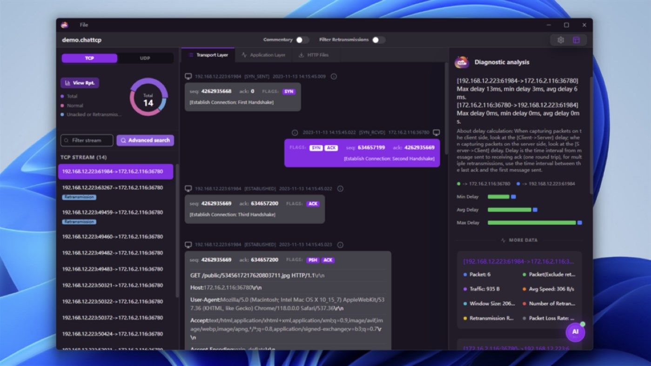Select stream 192.168.12.223:61984 in the TCP stream list

point(115,172)
